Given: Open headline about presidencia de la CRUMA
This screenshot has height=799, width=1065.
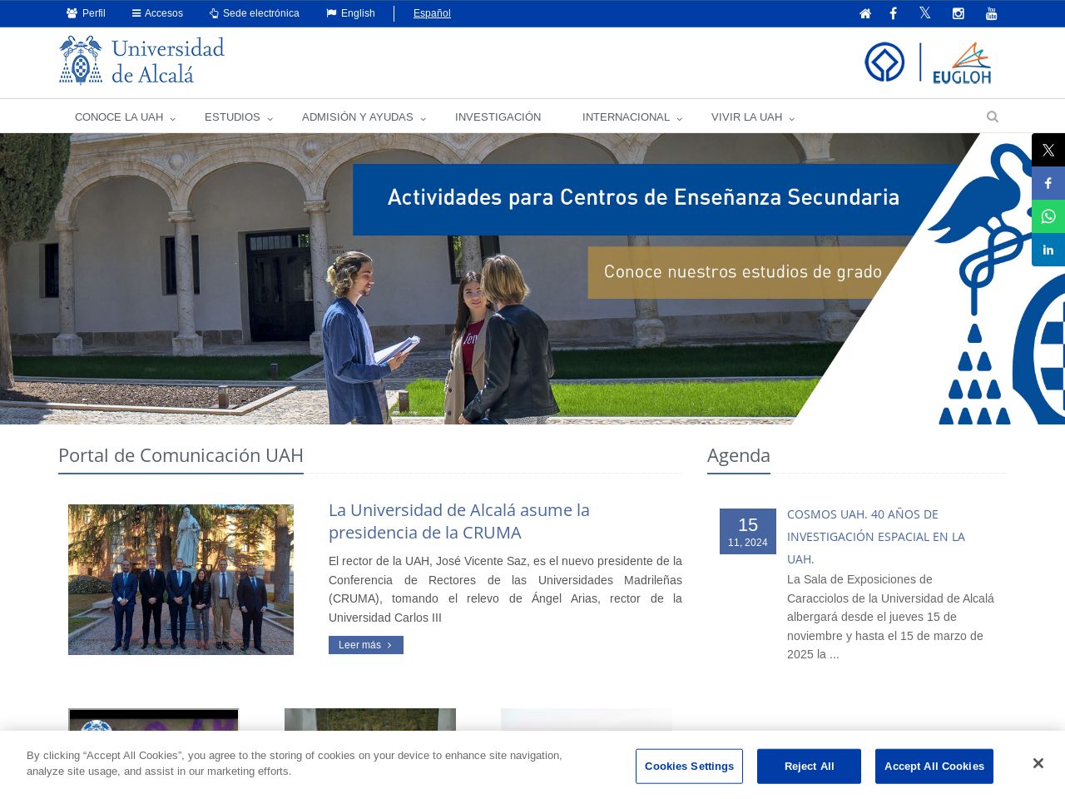Looking at the screenshot, I should point(459,521).
